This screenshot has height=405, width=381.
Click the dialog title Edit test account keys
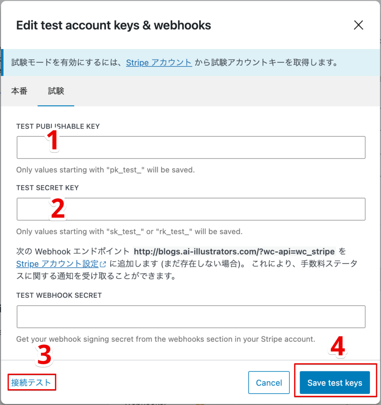[x=113, y=25]
